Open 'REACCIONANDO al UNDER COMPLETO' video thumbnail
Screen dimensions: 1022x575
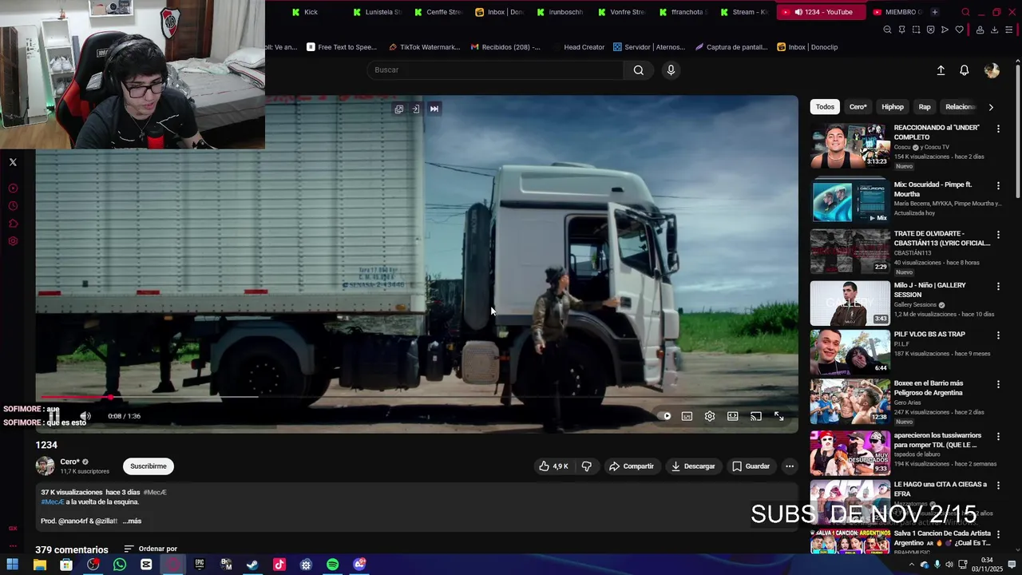pyautogui.click(x=850, y=146)
